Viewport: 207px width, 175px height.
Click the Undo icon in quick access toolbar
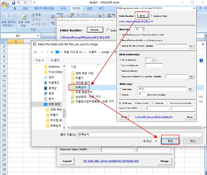click(18, 3)
